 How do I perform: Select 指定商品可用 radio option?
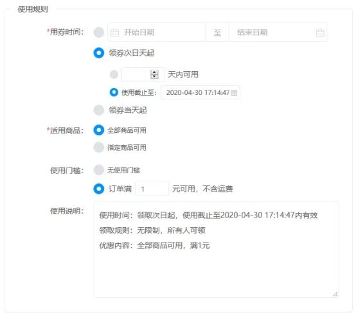99,148
